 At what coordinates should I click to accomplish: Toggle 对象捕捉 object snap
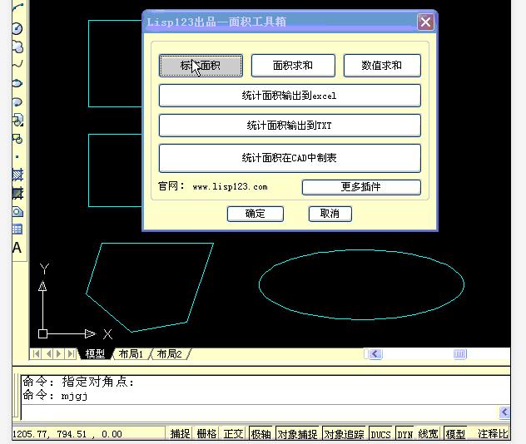tap(298, 434)
